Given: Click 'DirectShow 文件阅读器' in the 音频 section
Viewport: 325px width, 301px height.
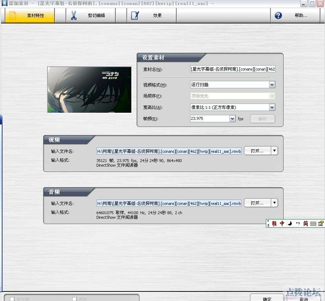Looking at the screenshot, I should click(x=117, y=217).
